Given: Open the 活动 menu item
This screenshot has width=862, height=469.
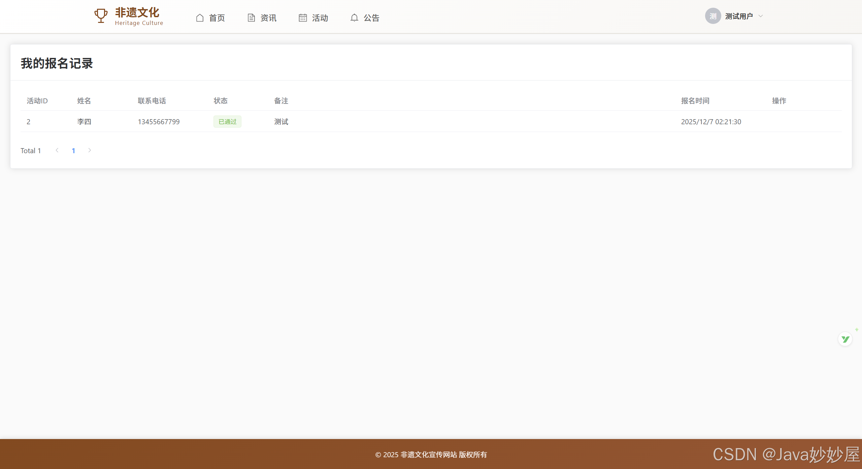Looking at the screenshot, I should pyautogui.click(x=320, y=18).
